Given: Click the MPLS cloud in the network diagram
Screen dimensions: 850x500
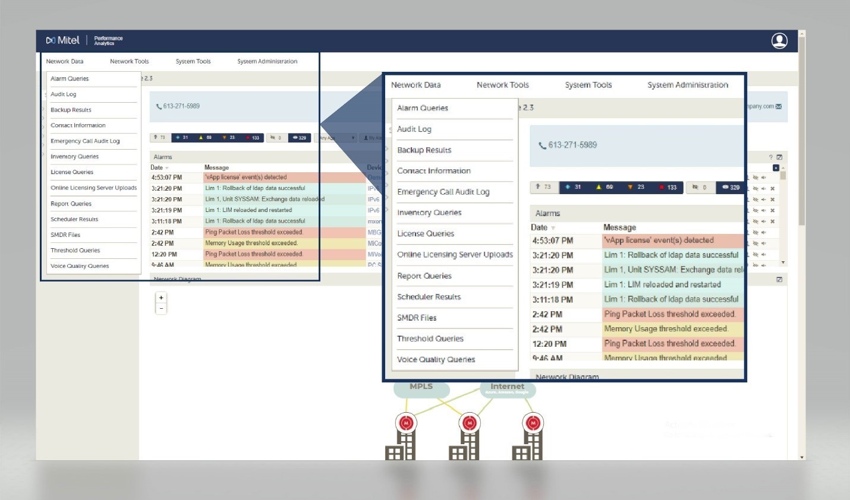Looking at the screenshot, I should [x=421, y=388].
